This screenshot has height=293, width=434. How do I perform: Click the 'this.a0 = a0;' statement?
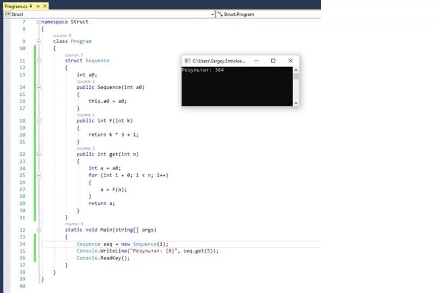coord(107,101)
